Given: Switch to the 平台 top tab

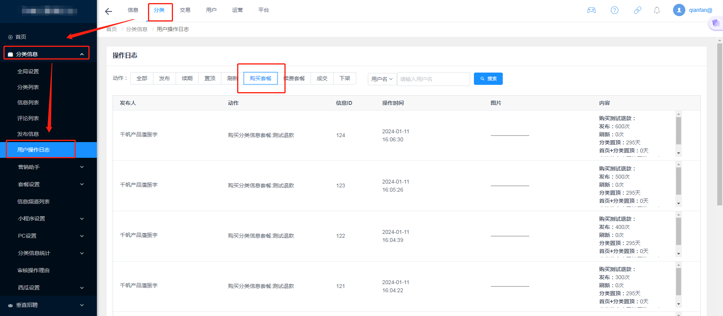Looking at the screenshot, I should [264, 10].
